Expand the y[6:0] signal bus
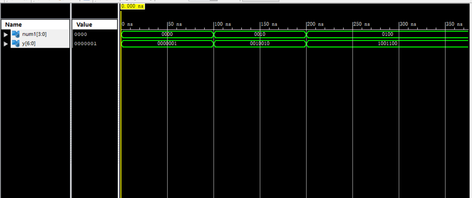The width and height of the screenshot is (472, 198). coord(6,44)
